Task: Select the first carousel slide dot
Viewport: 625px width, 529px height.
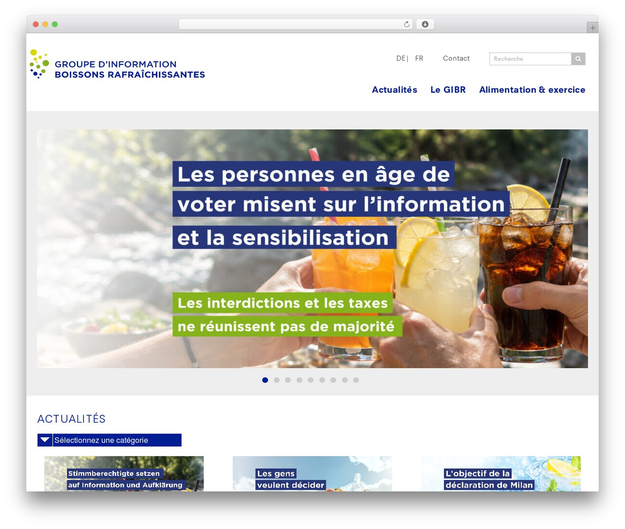Action: tap(265, 380)
